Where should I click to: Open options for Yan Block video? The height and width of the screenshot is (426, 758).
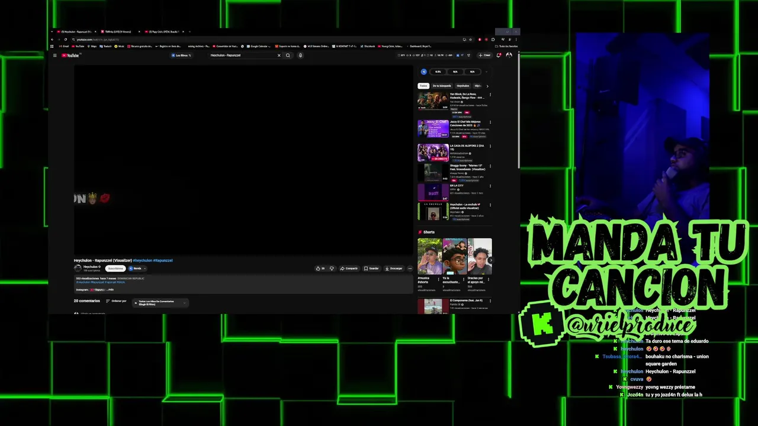(x=490, y=95)
